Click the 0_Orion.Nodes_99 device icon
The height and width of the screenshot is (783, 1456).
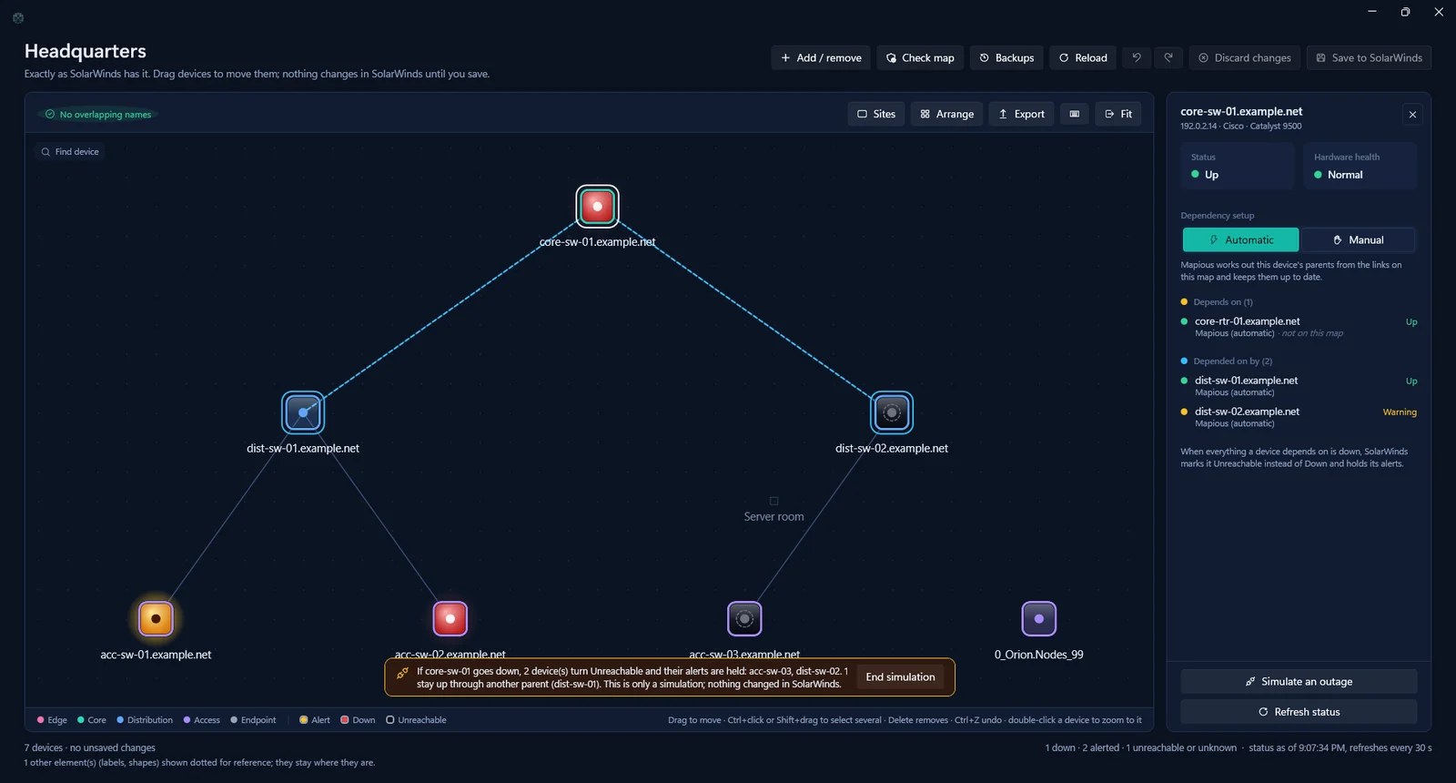pyautogui.click(x=1038, y=619)
